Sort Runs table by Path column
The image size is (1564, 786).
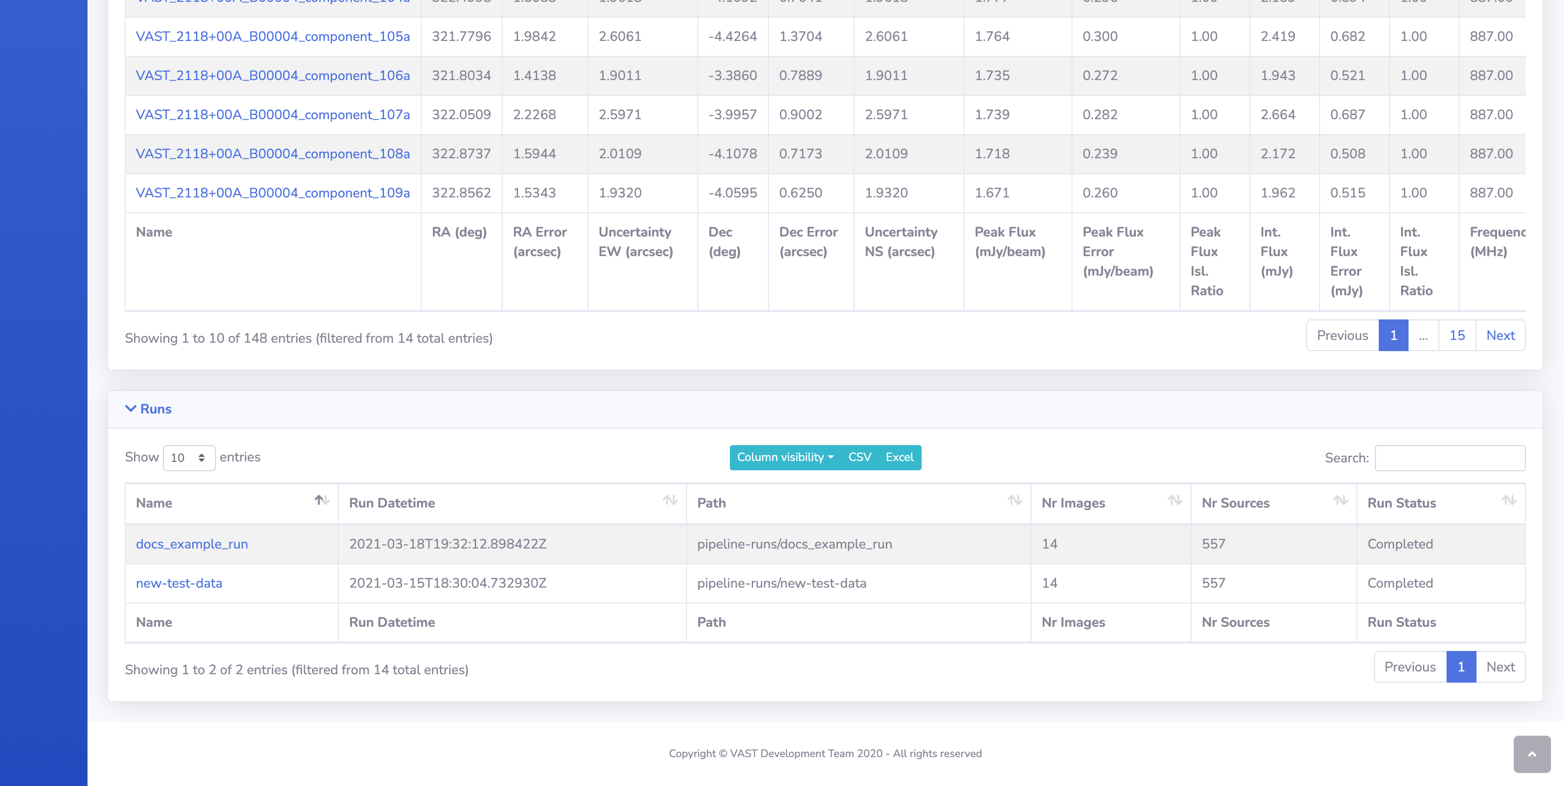858,503
